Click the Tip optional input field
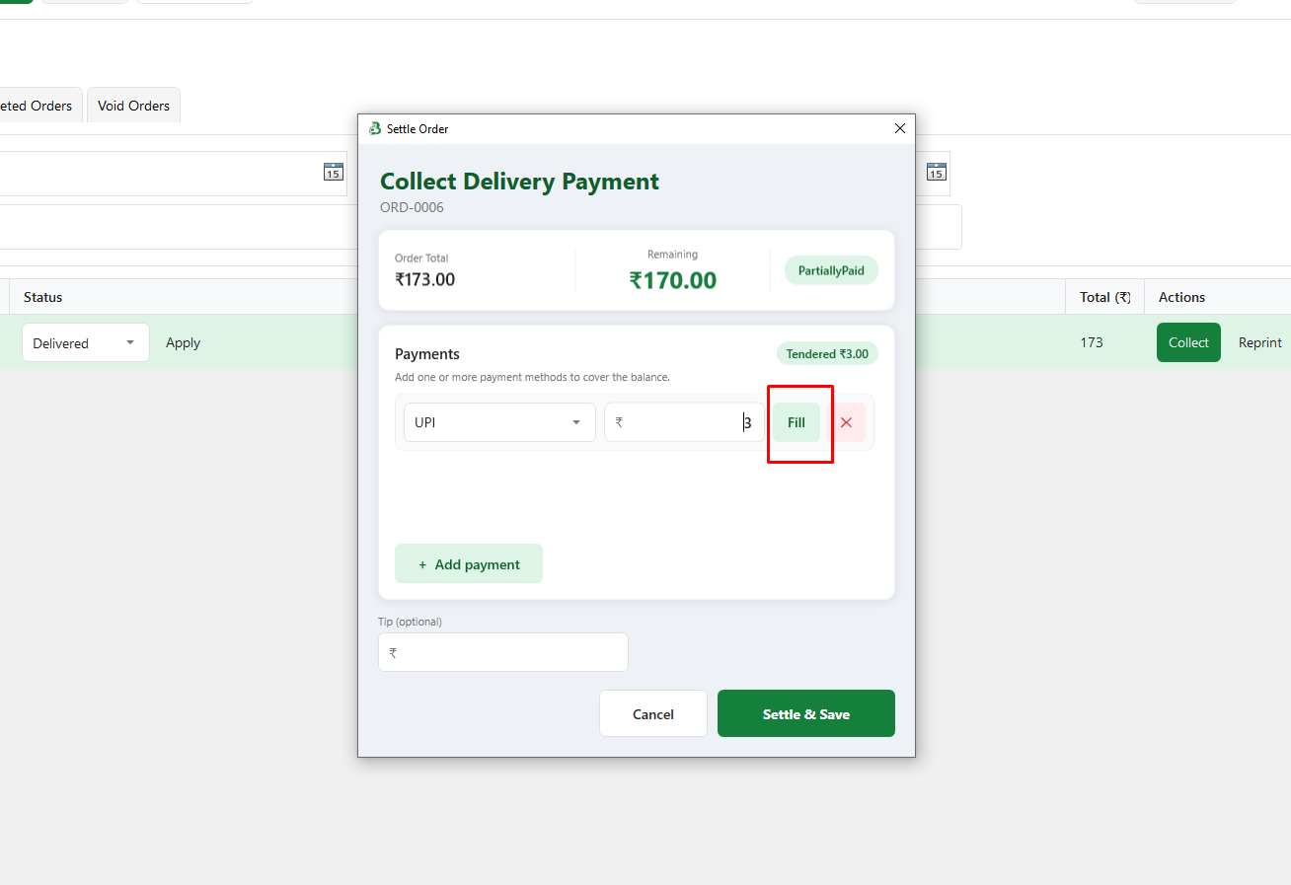Screen dimensions: 1291x885 (503, 652)
